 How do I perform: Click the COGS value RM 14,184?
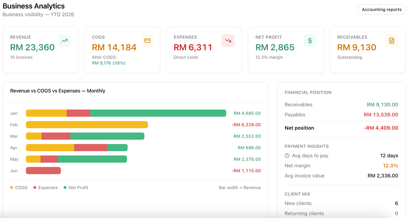click(114, 47)
